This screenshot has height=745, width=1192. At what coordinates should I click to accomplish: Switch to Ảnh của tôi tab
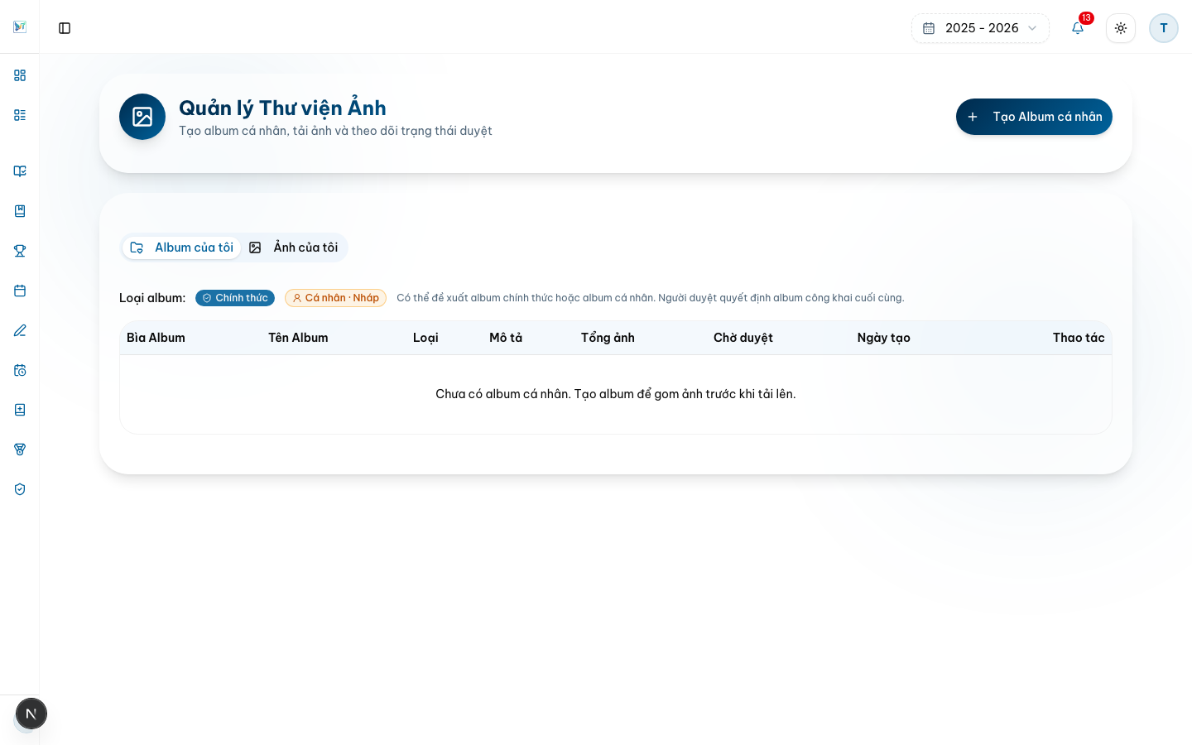[x=294, y=248]
